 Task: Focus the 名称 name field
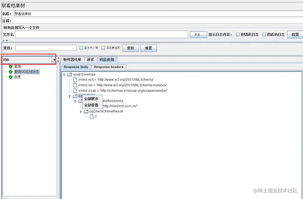pyautogui.click(x=159, y=14)
